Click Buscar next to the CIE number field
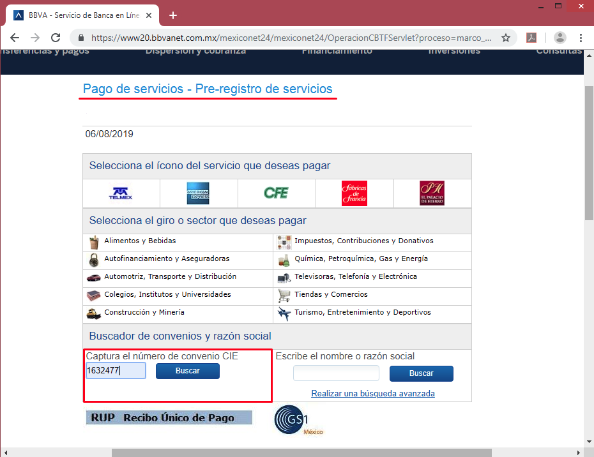This screenshot has width=594, height=457. (x=187, y=371)
